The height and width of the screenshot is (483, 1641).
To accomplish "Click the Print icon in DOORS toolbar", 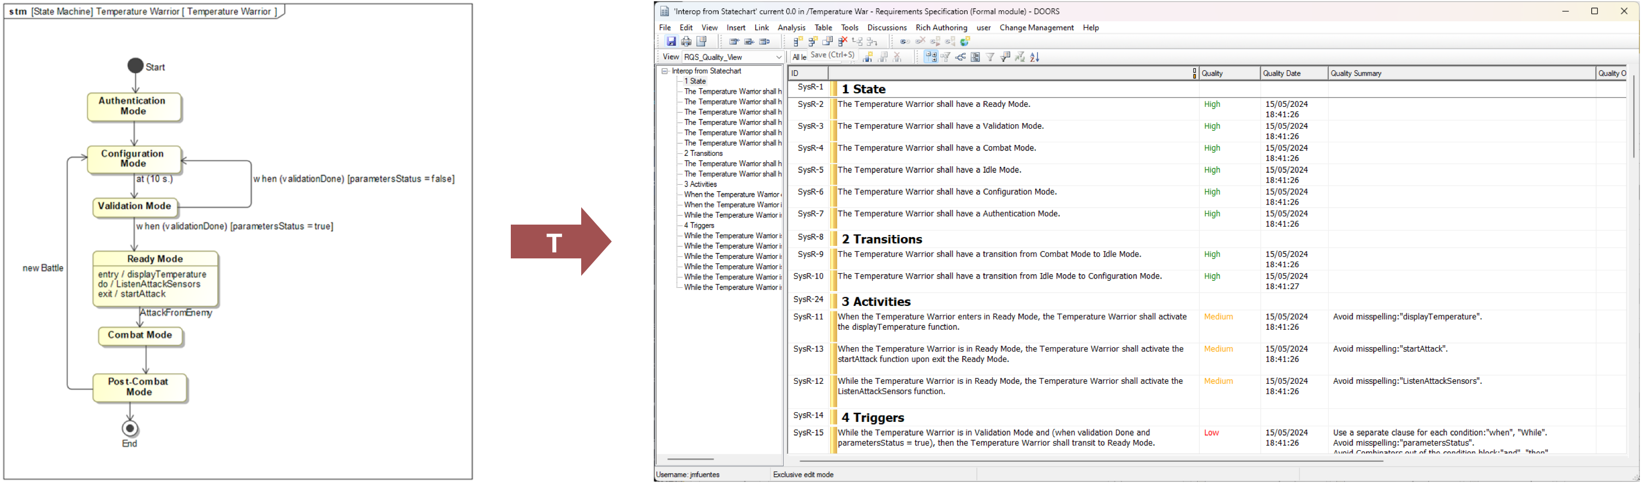I will tap(686, 41).
